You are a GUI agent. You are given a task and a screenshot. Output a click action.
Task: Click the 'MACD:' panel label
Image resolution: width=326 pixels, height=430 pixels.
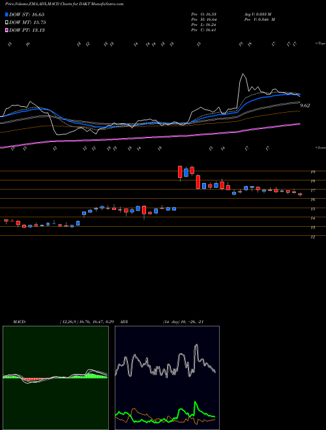tap(19, 322)
